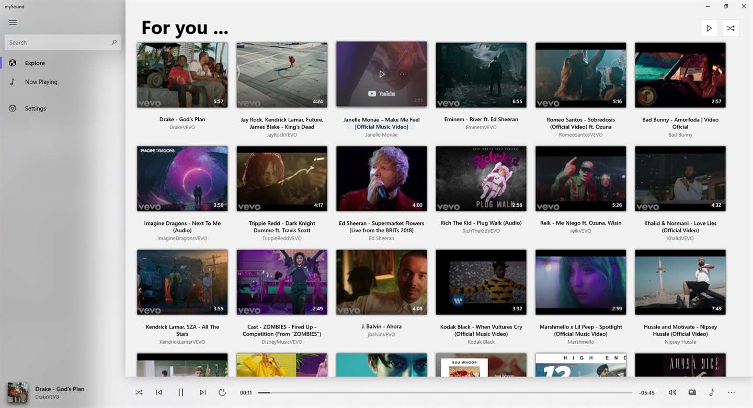753x408 pixels.
Task: Click the search magnifier icon
Action: (114, 42)
